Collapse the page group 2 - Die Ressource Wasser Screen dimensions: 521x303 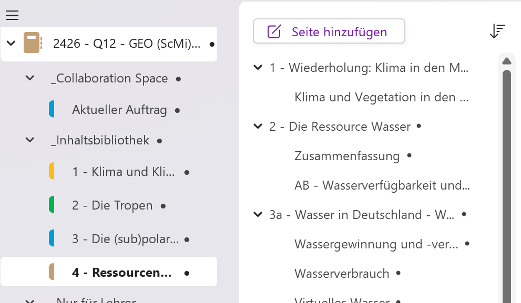point(258,127)
